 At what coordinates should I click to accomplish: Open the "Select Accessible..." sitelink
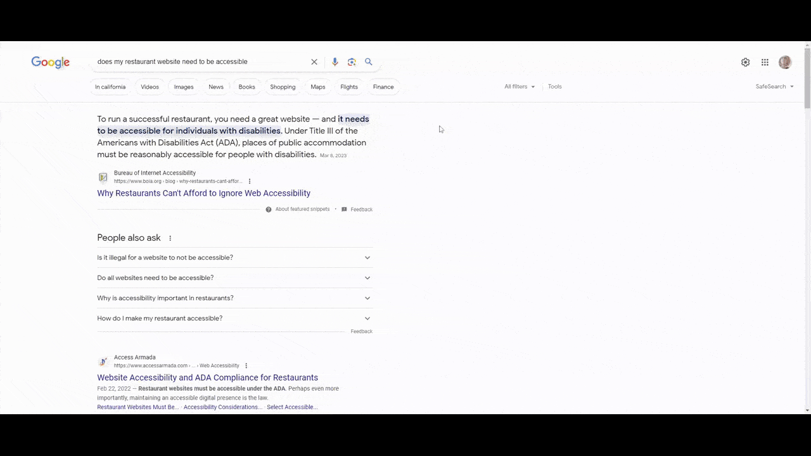292,407
